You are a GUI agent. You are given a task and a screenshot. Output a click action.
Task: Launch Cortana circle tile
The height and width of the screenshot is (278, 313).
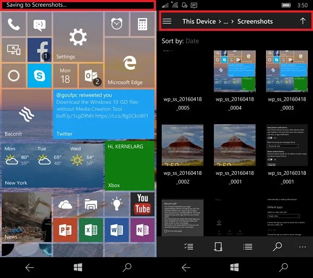click(14, 76)
